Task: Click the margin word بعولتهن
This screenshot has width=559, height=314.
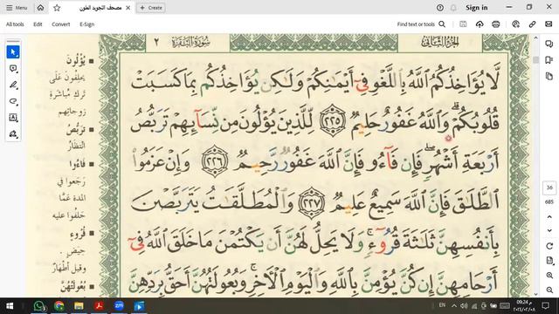Action: coord(73,287)
